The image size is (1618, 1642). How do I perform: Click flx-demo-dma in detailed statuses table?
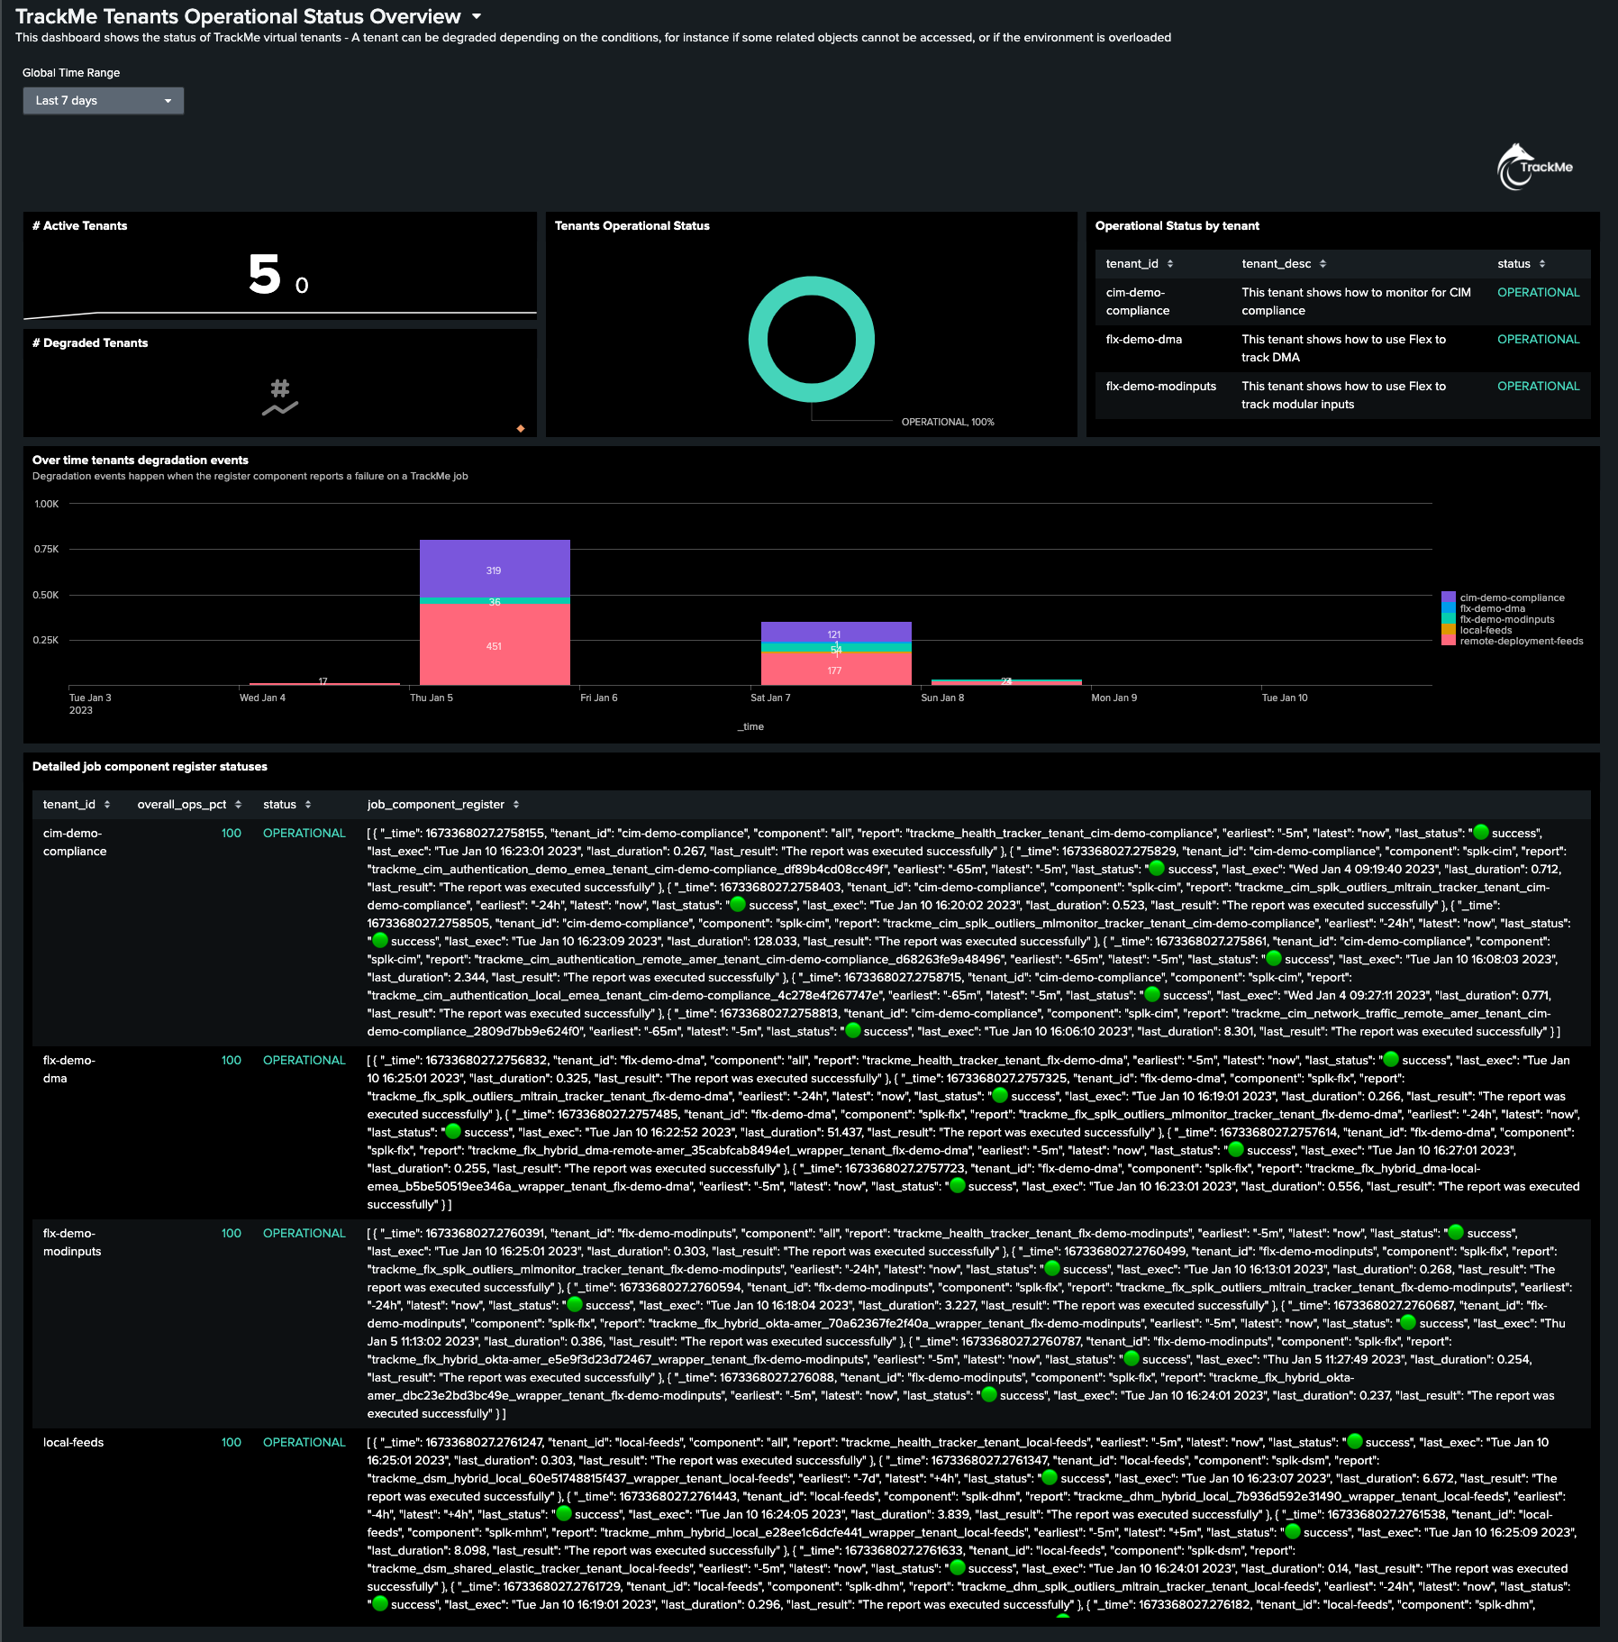[69, 1070]
